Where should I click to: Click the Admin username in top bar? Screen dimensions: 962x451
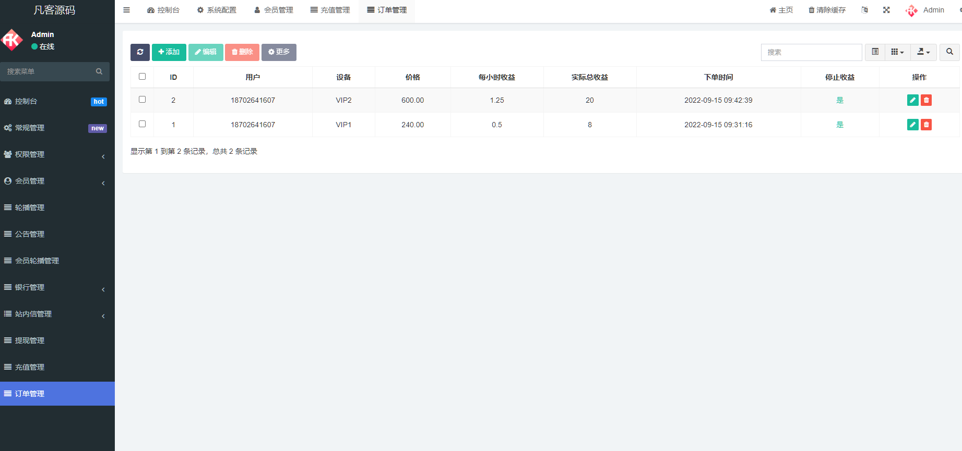933,10
